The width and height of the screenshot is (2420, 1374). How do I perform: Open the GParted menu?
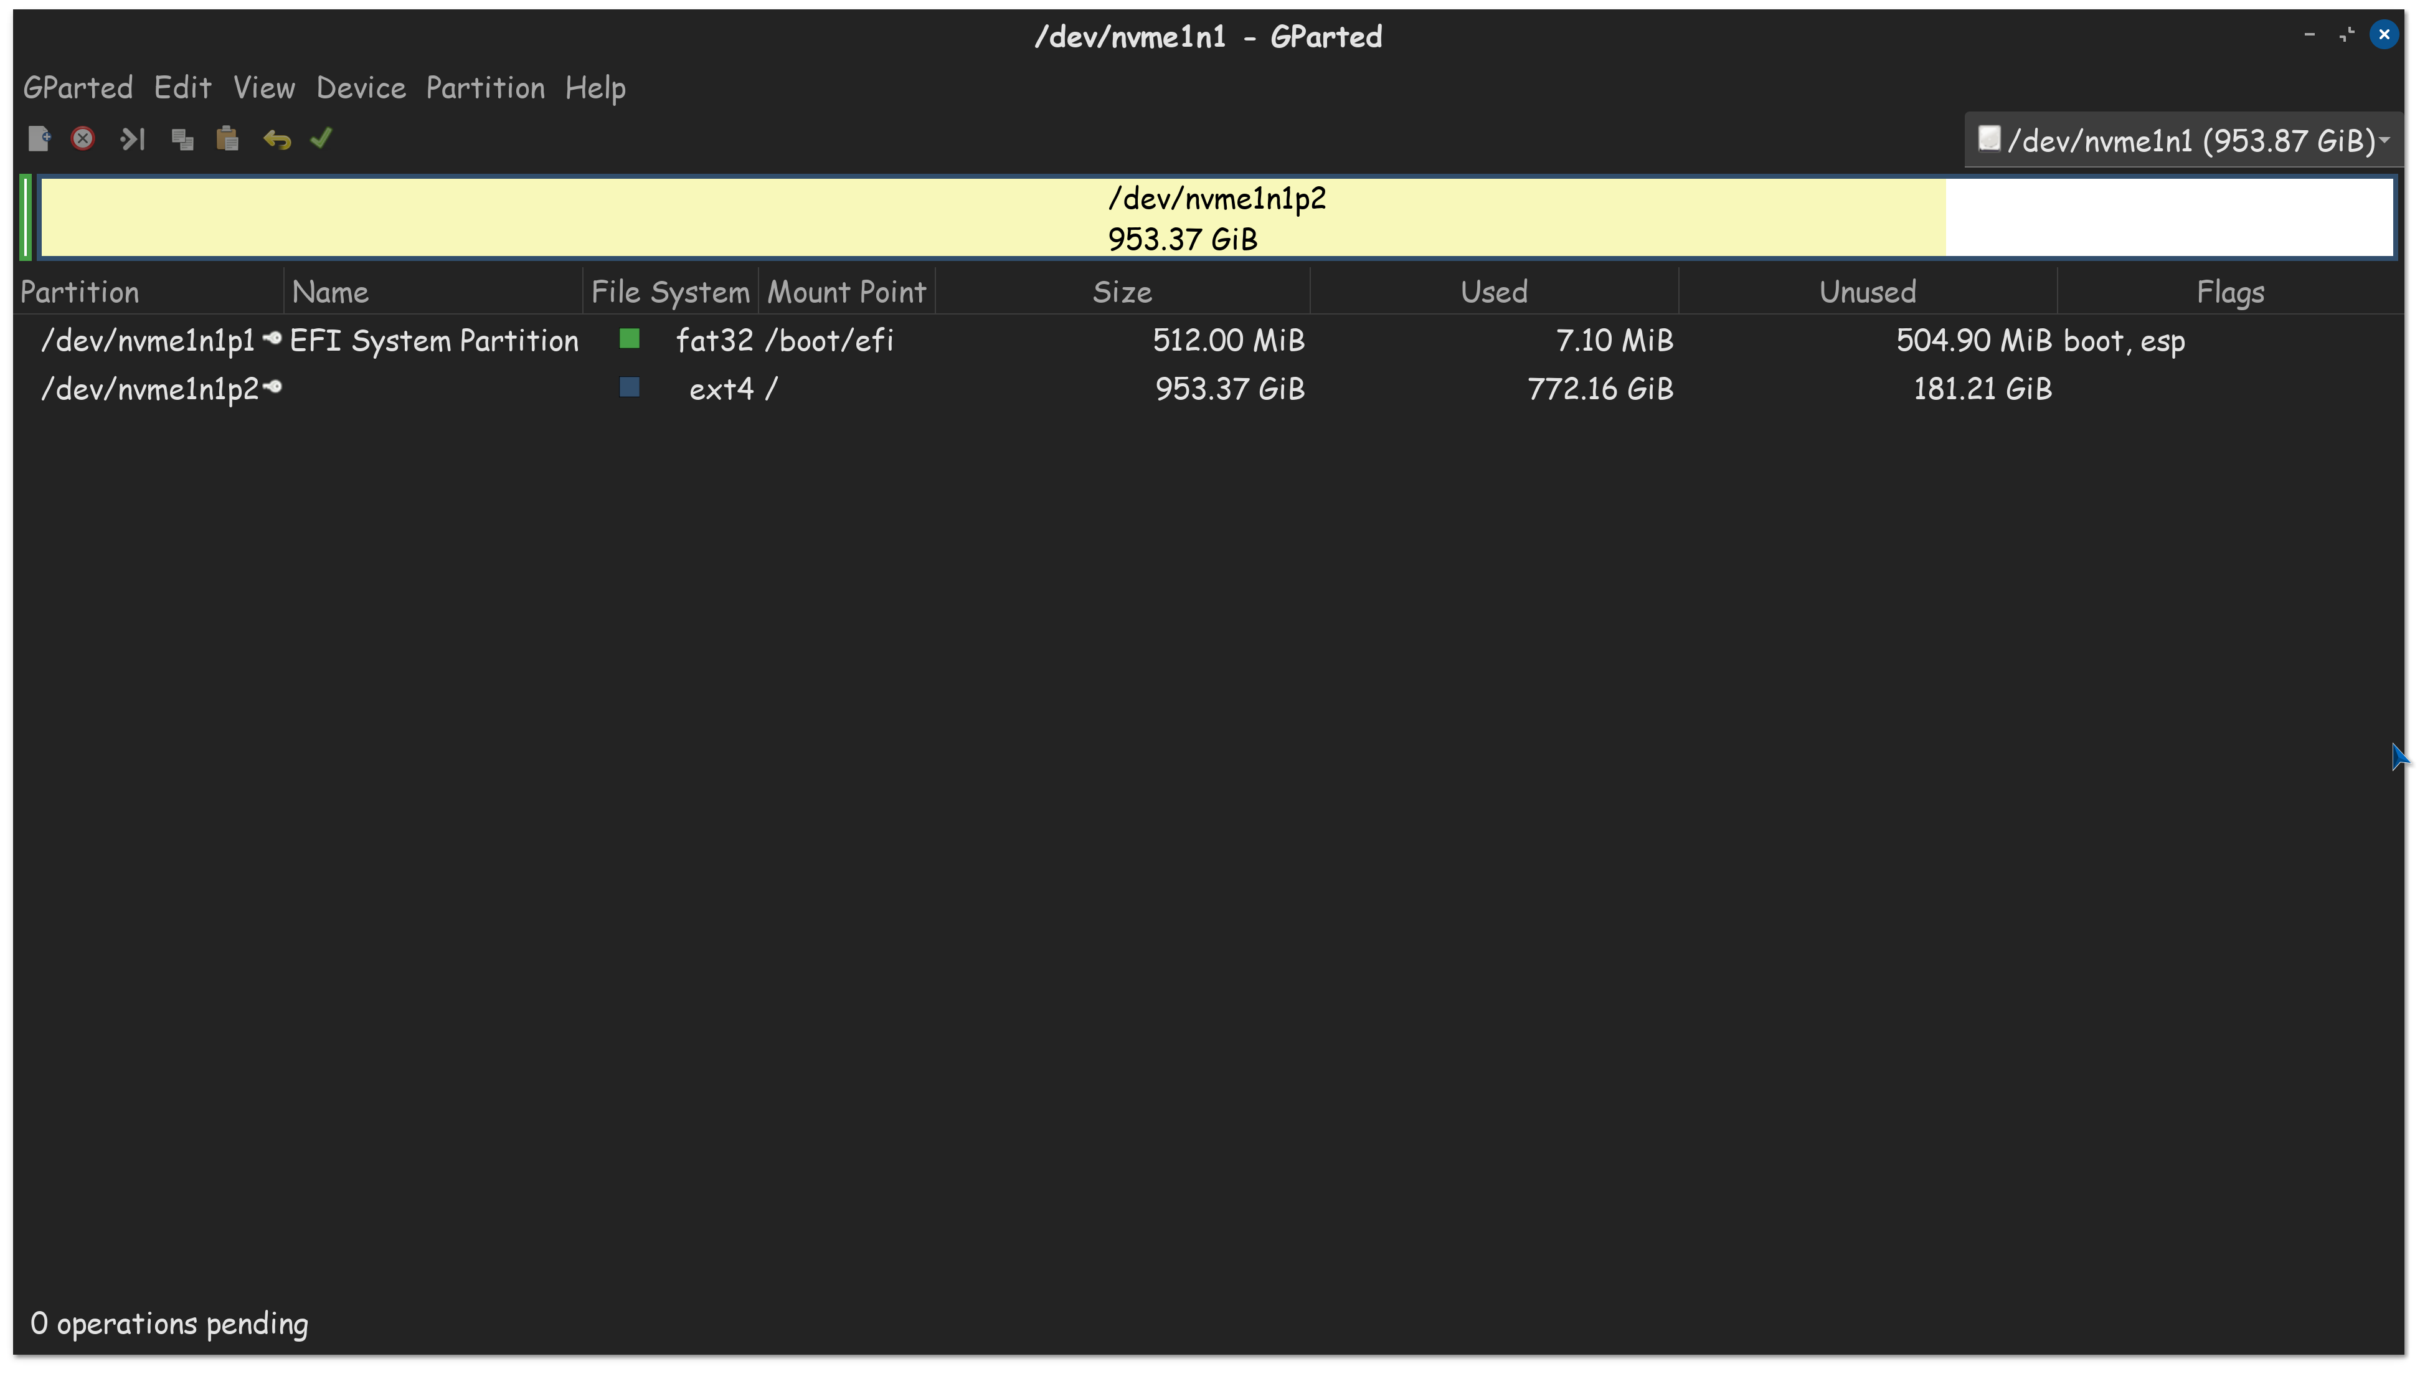pyautogui.click(x=77, y=88)
